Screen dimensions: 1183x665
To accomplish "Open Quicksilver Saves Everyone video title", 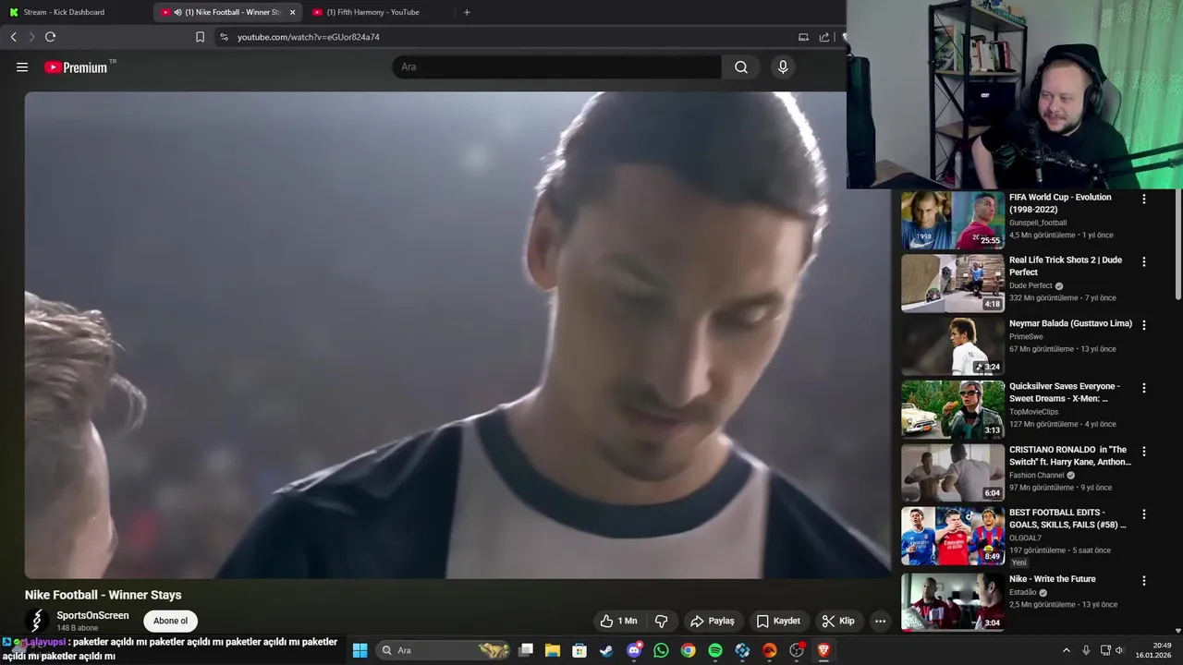I will [1065, 393].
